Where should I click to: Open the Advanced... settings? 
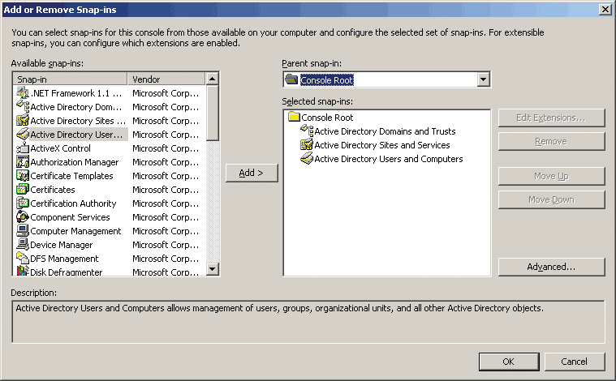tap(551, 267)
